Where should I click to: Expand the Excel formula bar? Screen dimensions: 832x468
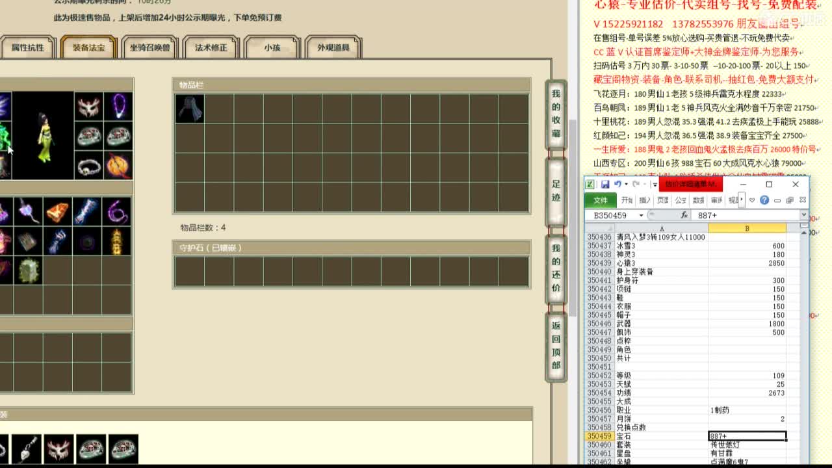tap(804, 215)
